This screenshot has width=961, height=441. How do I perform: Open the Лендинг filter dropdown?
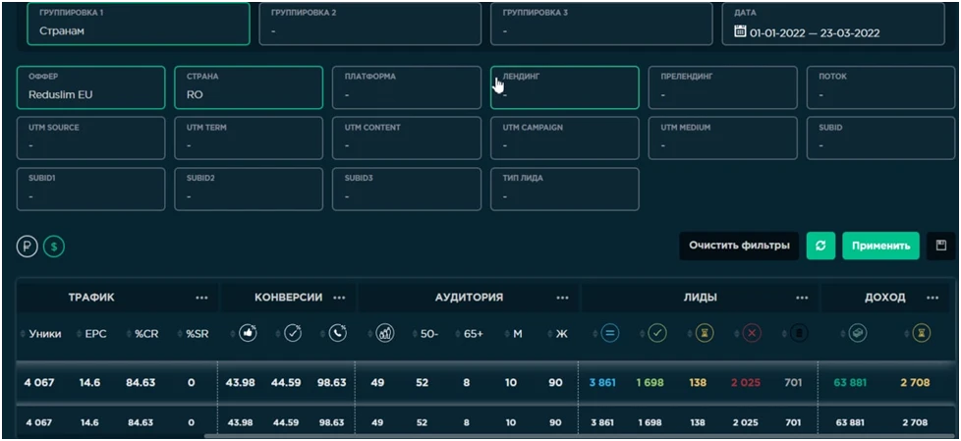coord(565,87)
